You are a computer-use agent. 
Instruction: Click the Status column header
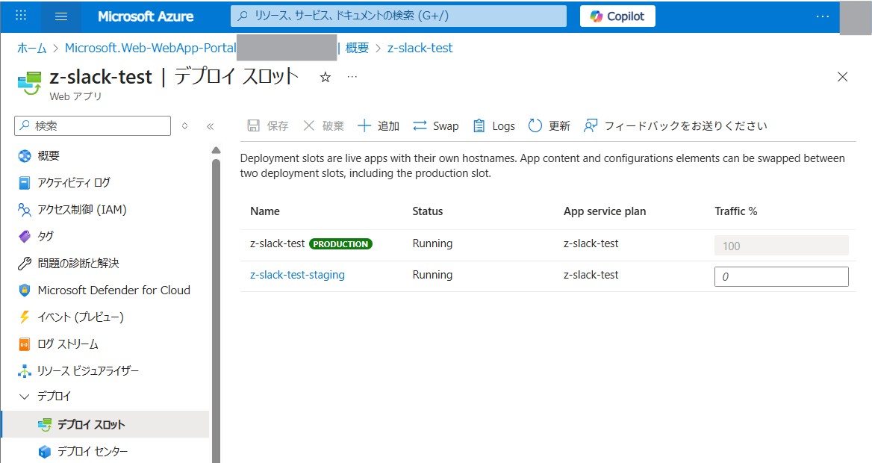(428, 211)
